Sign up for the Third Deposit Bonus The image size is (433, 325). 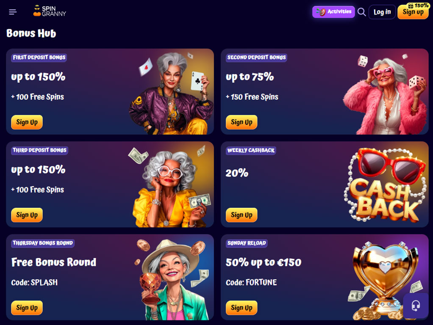(27, 215)
